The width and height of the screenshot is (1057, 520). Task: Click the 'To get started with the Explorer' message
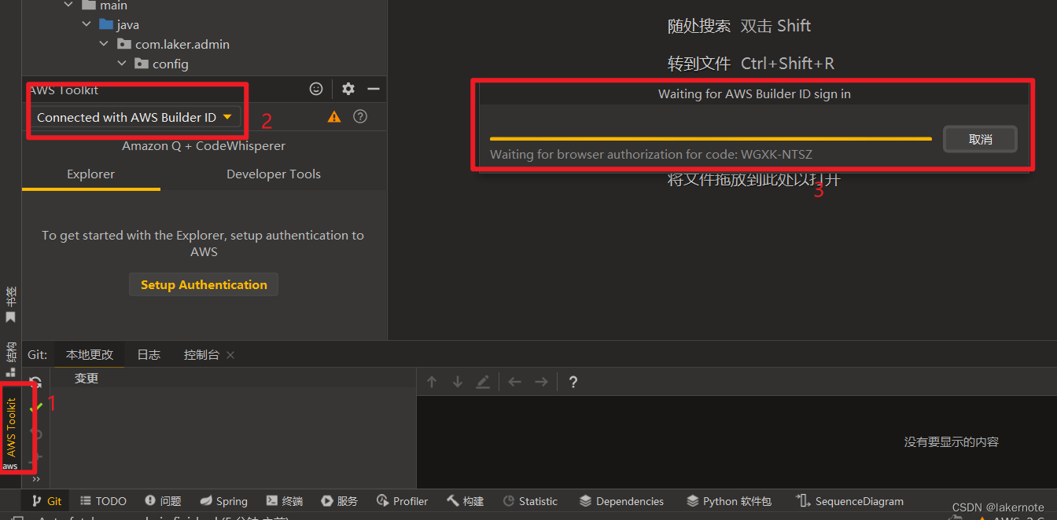tap(203, 244)
